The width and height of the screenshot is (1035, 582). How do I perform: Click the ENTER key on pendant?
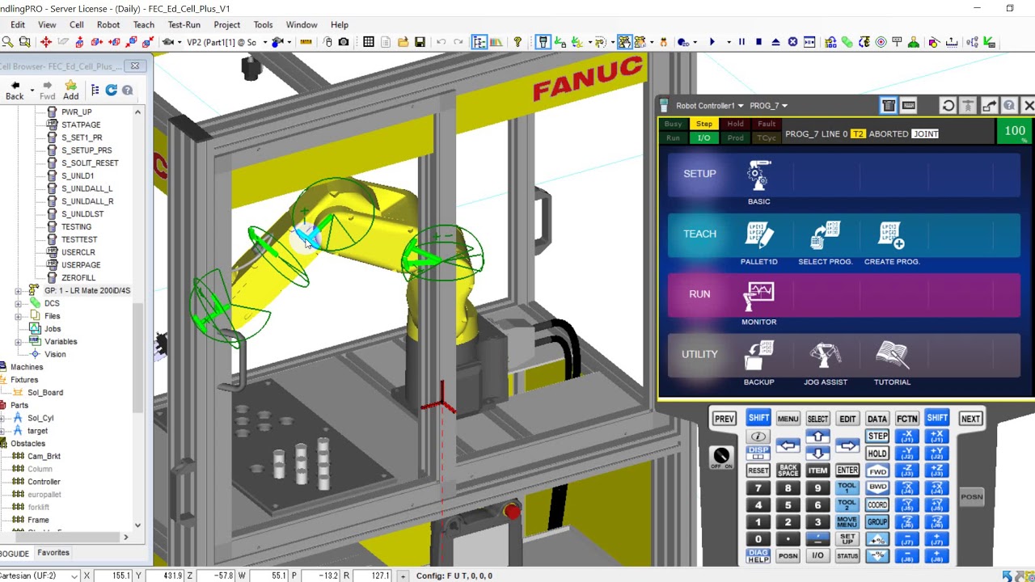pos(847,470)
